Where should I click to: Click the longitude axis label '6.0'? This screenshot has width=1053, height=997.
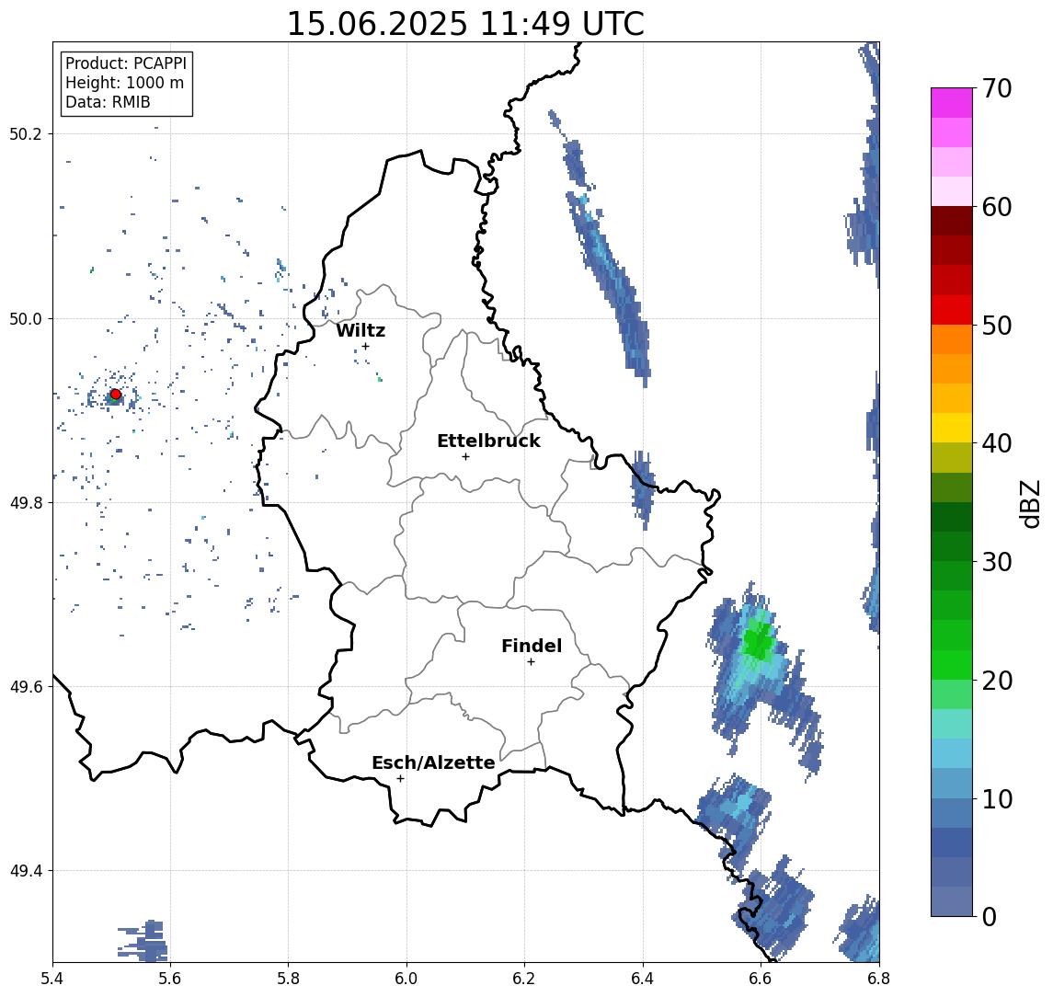(406, 979)
